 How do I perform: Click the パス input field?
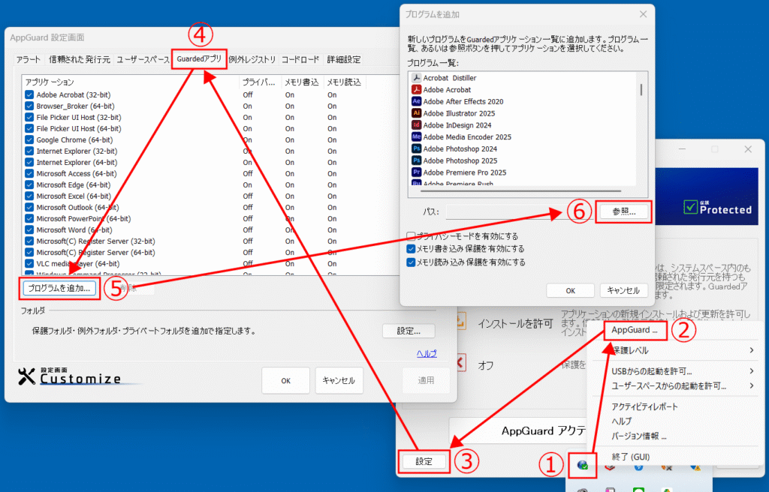click(x=518, y=212)
